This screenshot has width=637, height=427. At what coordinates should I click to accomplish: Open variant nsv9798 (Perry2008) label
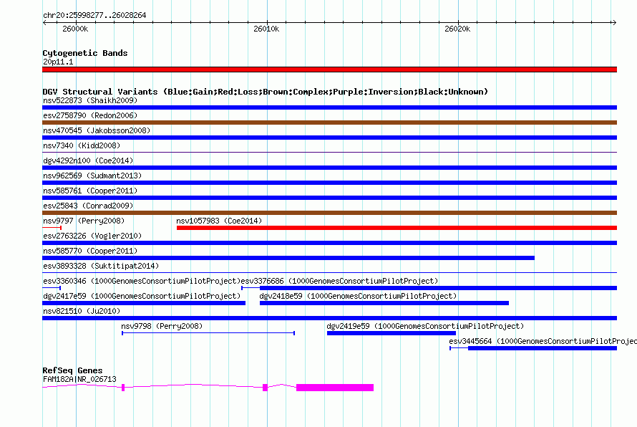162,326
